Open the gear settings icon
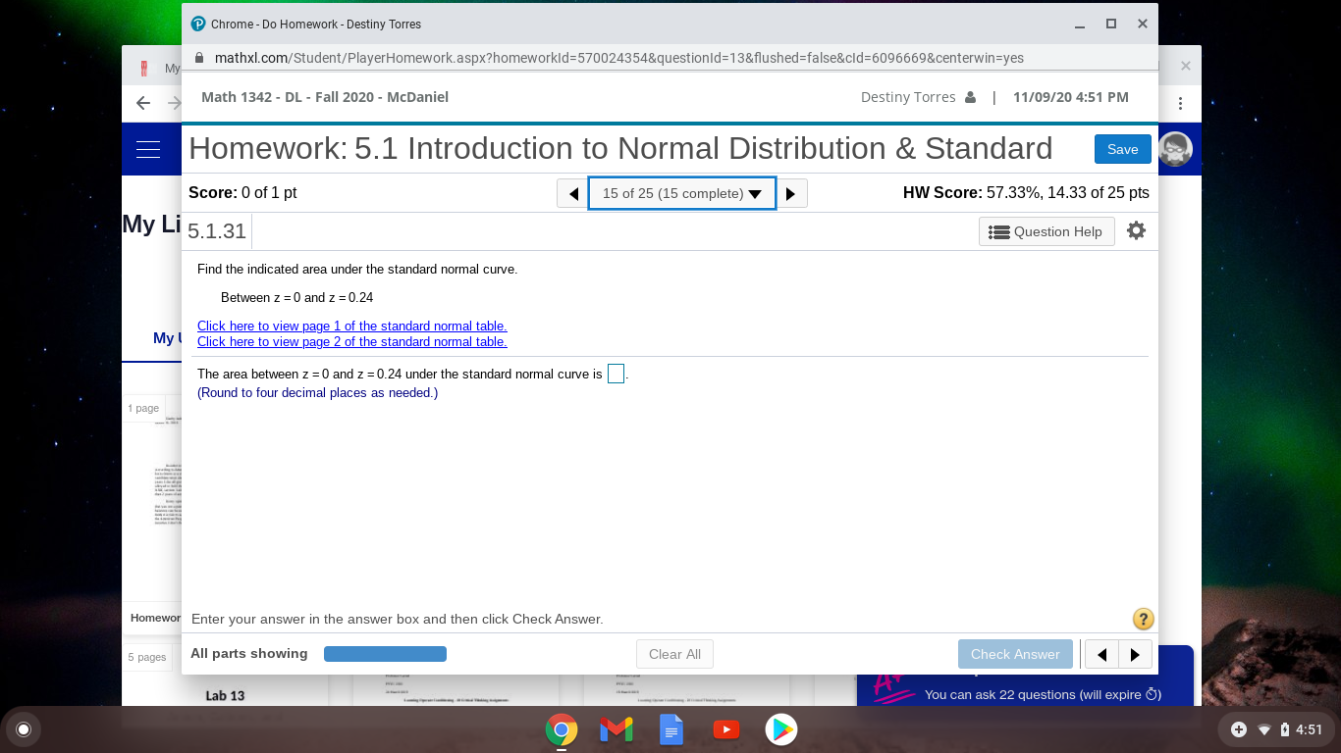1341x753 pixels. (x=1136, y=230)
